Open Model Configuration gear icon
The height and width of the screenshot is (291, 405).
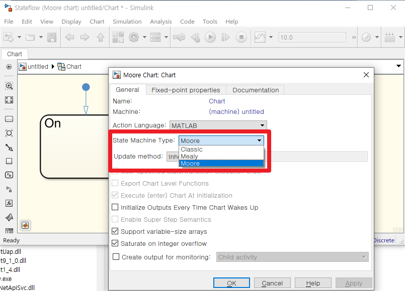click(134, 37)
